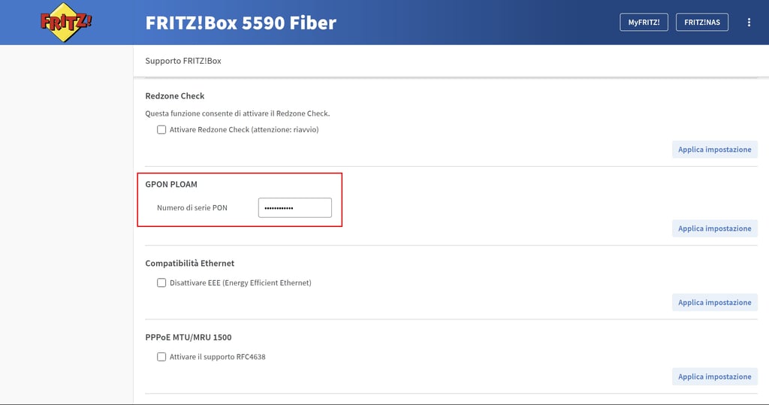The width and height of the screenshot is (769, 405).
Task: Focus the Numero di serie PON field
Action: pos(294,207)
